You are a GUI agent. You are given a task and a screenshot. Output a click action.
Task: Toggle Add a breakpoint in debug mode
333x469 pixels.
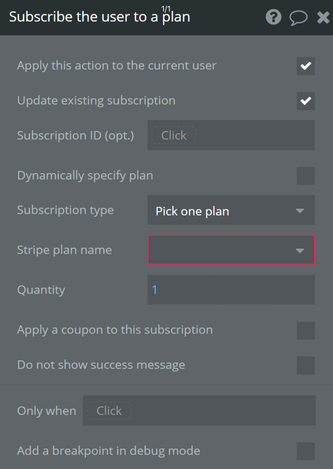click(x=306, y=451)
